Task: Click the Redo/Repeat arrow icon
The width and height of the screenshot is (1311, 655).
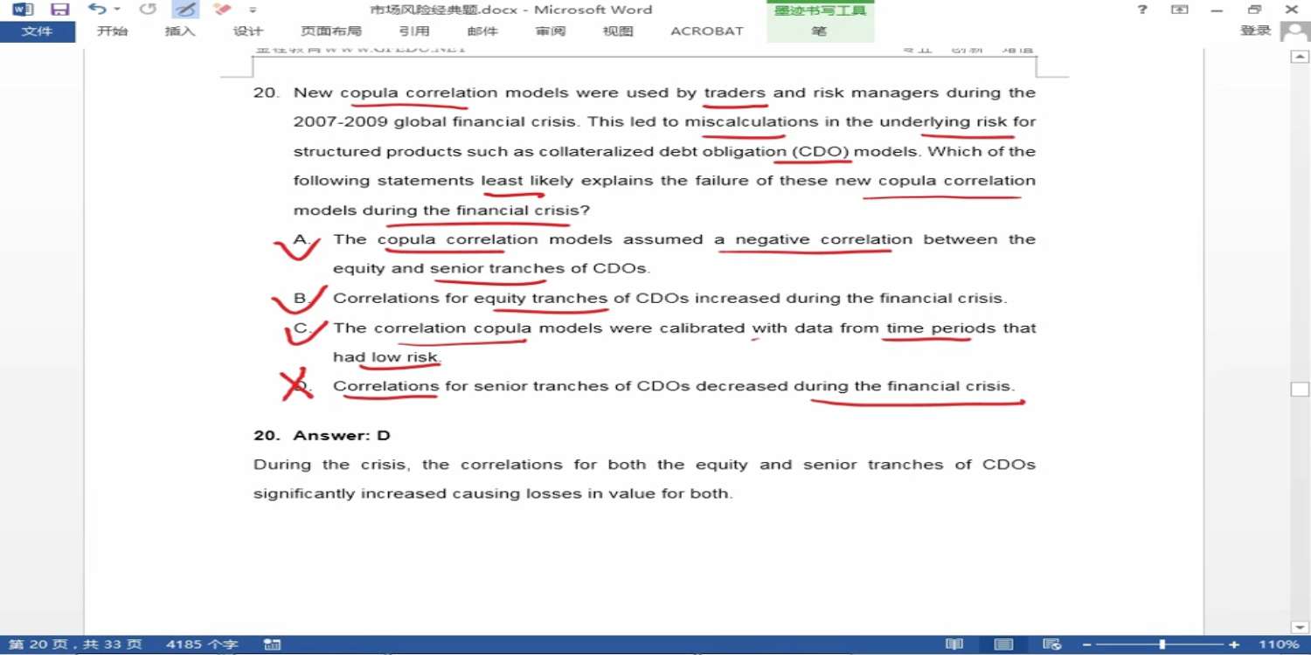Action: coord(148,10)
